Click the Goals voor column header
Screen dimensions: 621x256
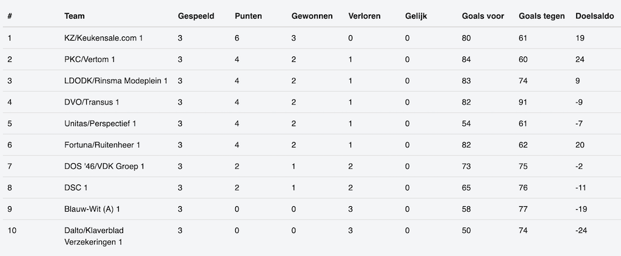[483, 16]
